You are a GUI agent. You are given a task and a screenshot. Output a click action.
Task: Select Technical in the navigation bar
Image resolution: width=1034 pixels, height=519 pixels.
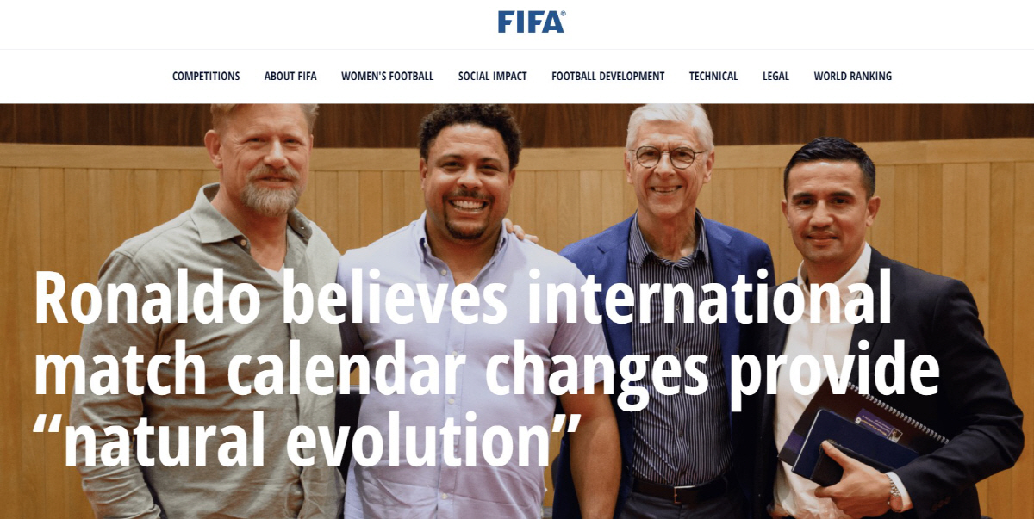click(x=713, y=77)
